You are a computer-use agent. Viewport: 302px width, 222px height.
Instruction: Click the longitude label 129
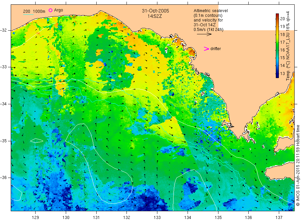[x=36, y=217]
